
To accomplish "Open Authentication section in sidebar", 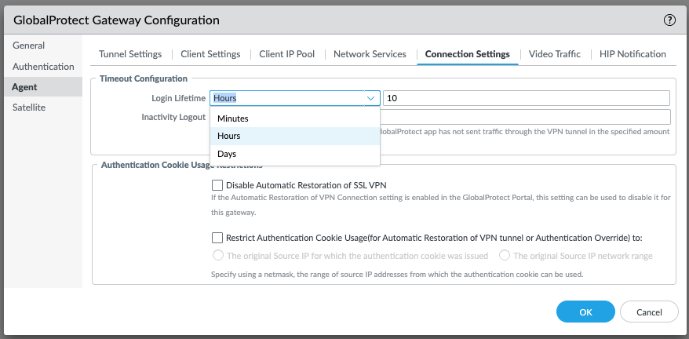I will [43, 67].
